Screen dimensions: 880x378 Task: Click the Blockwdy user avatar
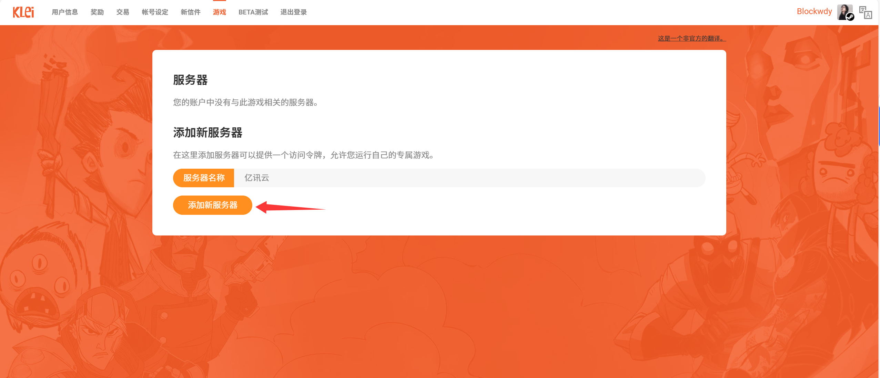tap(845, 12)
